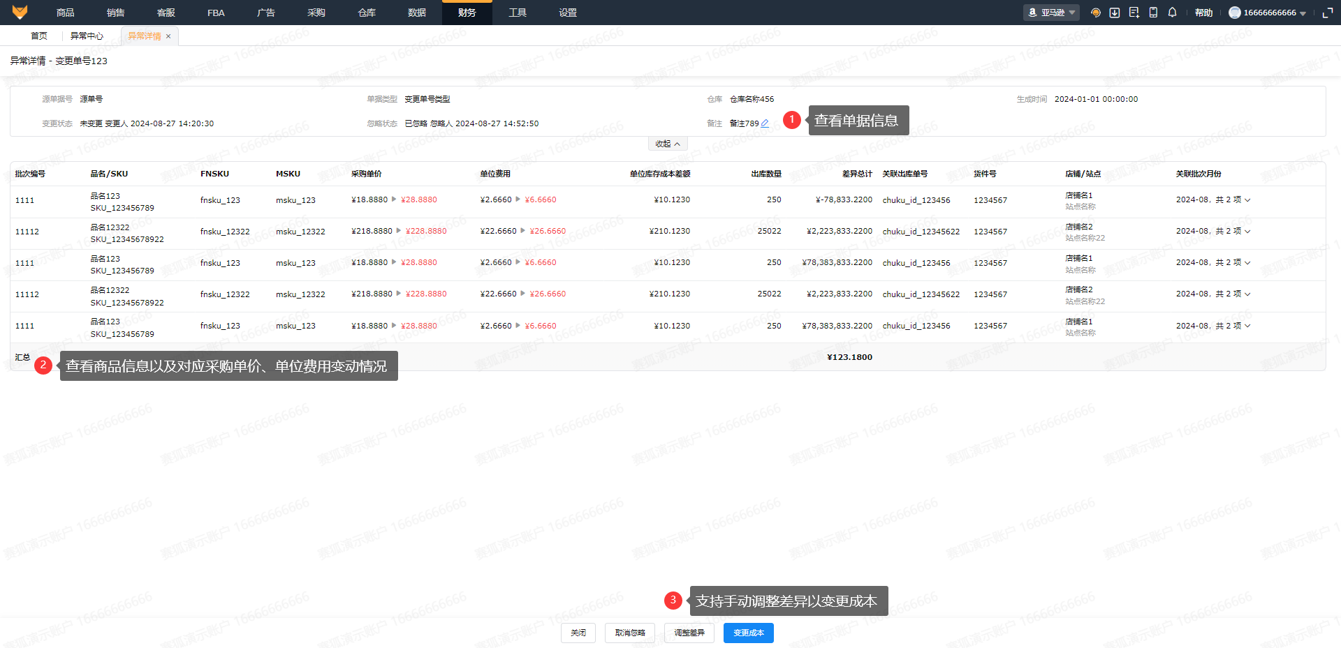The width and height of the screenshot is (1341, 648).
Task: Click the user avatar icon
Action: [x=1235, y=13]
